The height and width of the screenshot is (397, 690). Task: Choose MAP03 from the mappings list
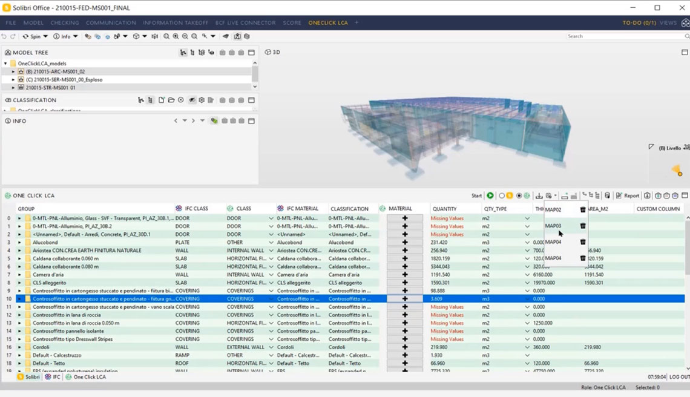pyautogui.click(x=553, y=226)
